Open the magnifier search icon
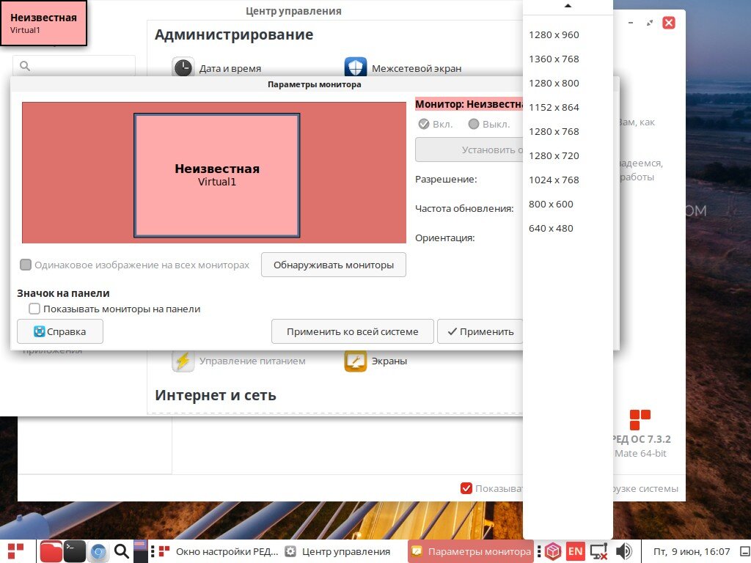 (121, 550)
